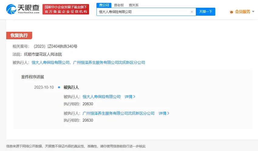Click the red 国家中小企业发展子基金旗下 banner

pos(66,9)
